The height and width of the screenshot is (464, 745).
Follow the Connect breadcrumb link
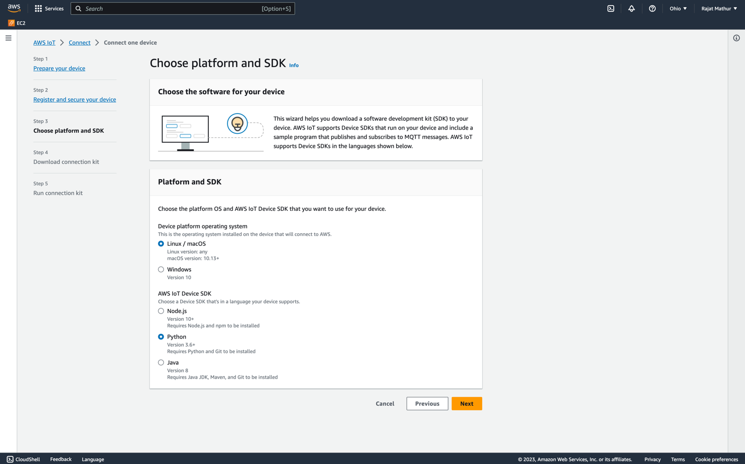point(79,42)
